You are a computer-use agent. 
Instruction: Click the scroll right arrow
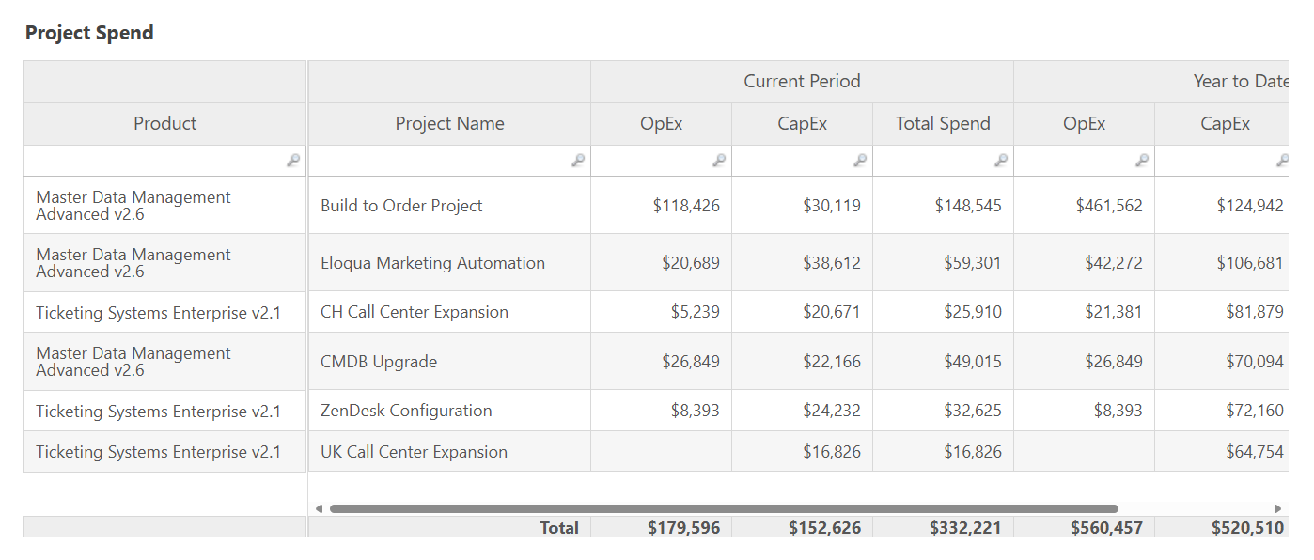pyautogui.click(x=1277, y=508)
